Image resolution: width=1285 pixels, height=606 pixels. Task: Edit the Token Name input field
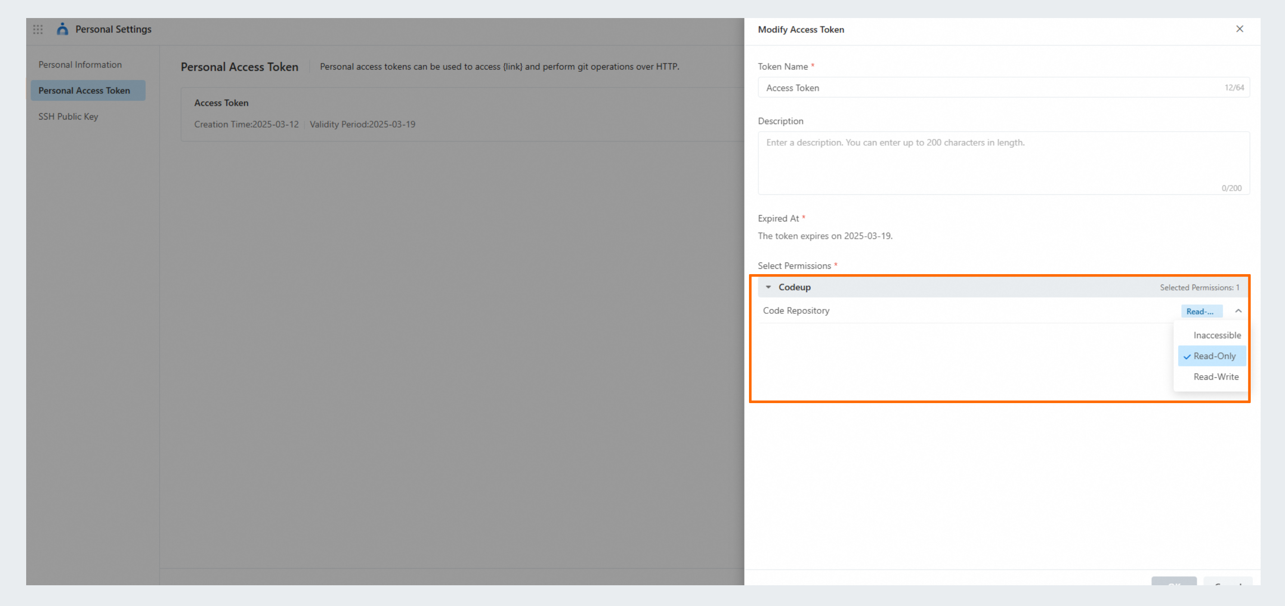pos(1003,88)
